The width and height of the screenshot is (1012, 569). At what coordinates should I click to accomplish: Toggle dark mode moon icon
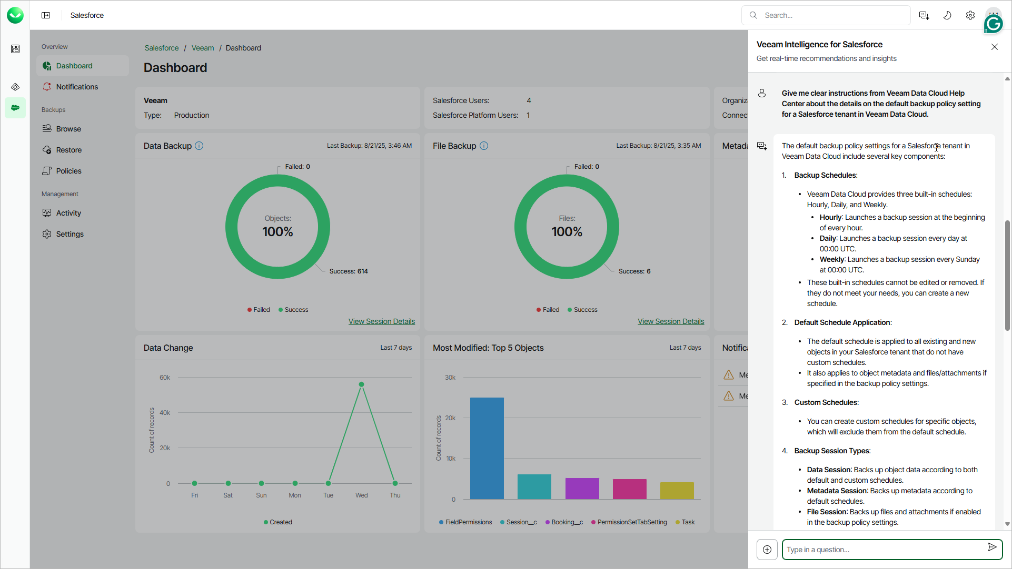pyautogui.click(x=947, y=15)
